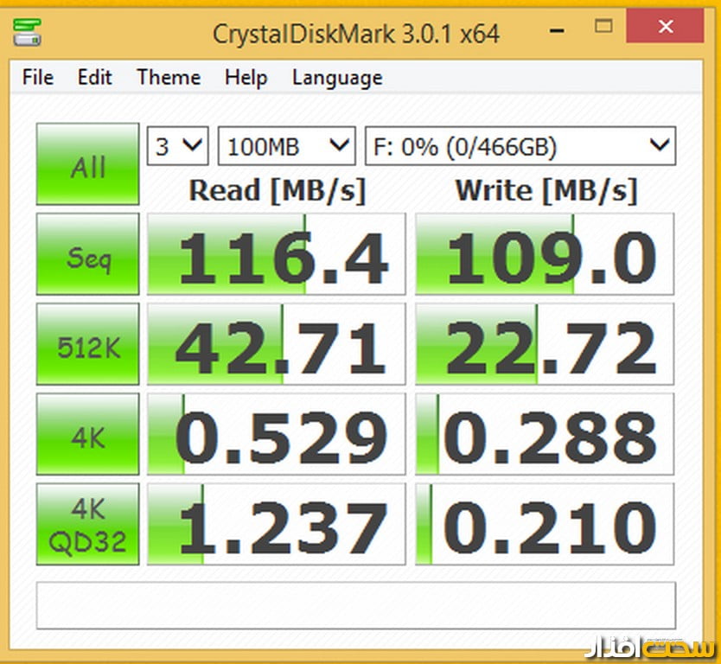Start the 512K random test
Screen dimensions: 721x664
pyautogui.click(x=87, y=344)
